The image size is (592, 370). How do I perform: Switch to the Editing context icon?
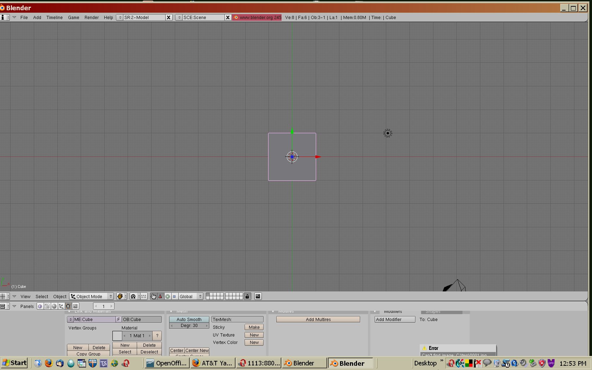68,306
